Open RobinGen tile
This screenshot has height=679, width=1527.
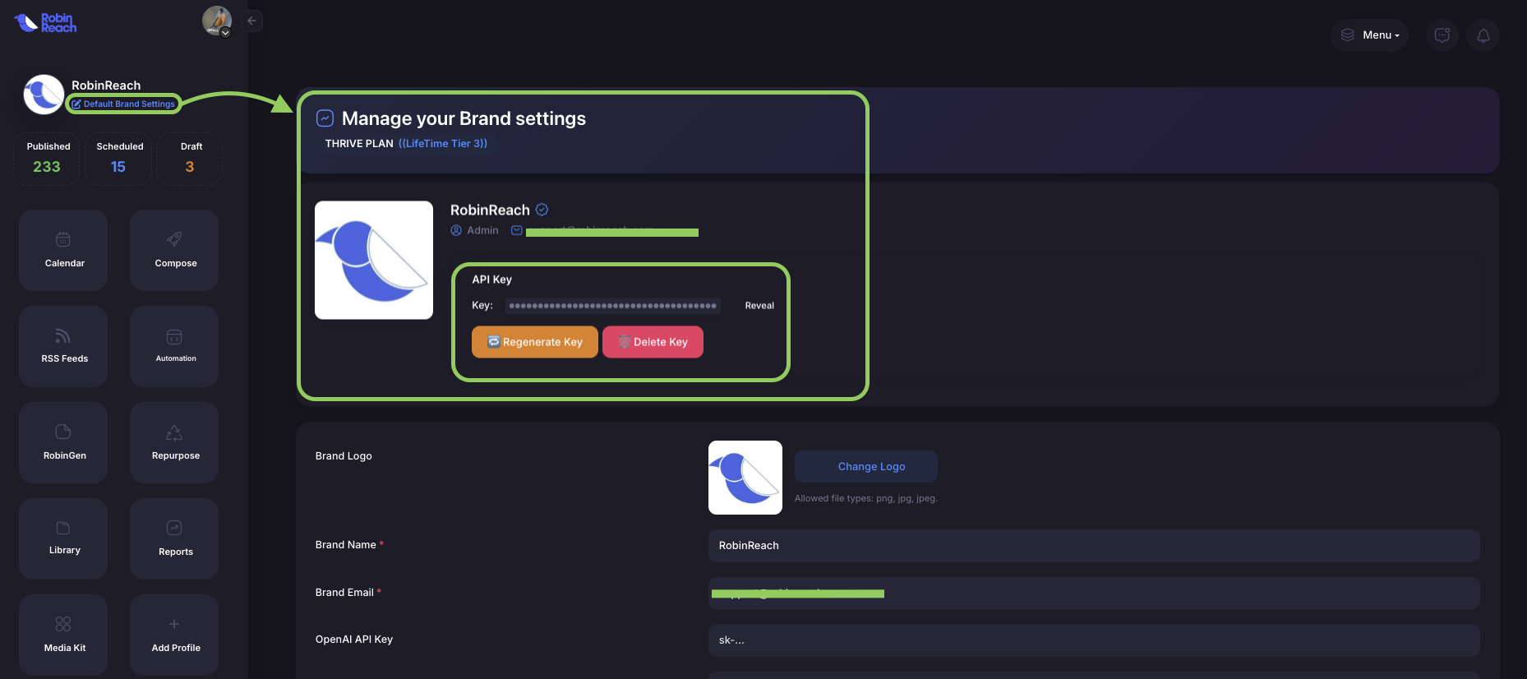(63, 442)
